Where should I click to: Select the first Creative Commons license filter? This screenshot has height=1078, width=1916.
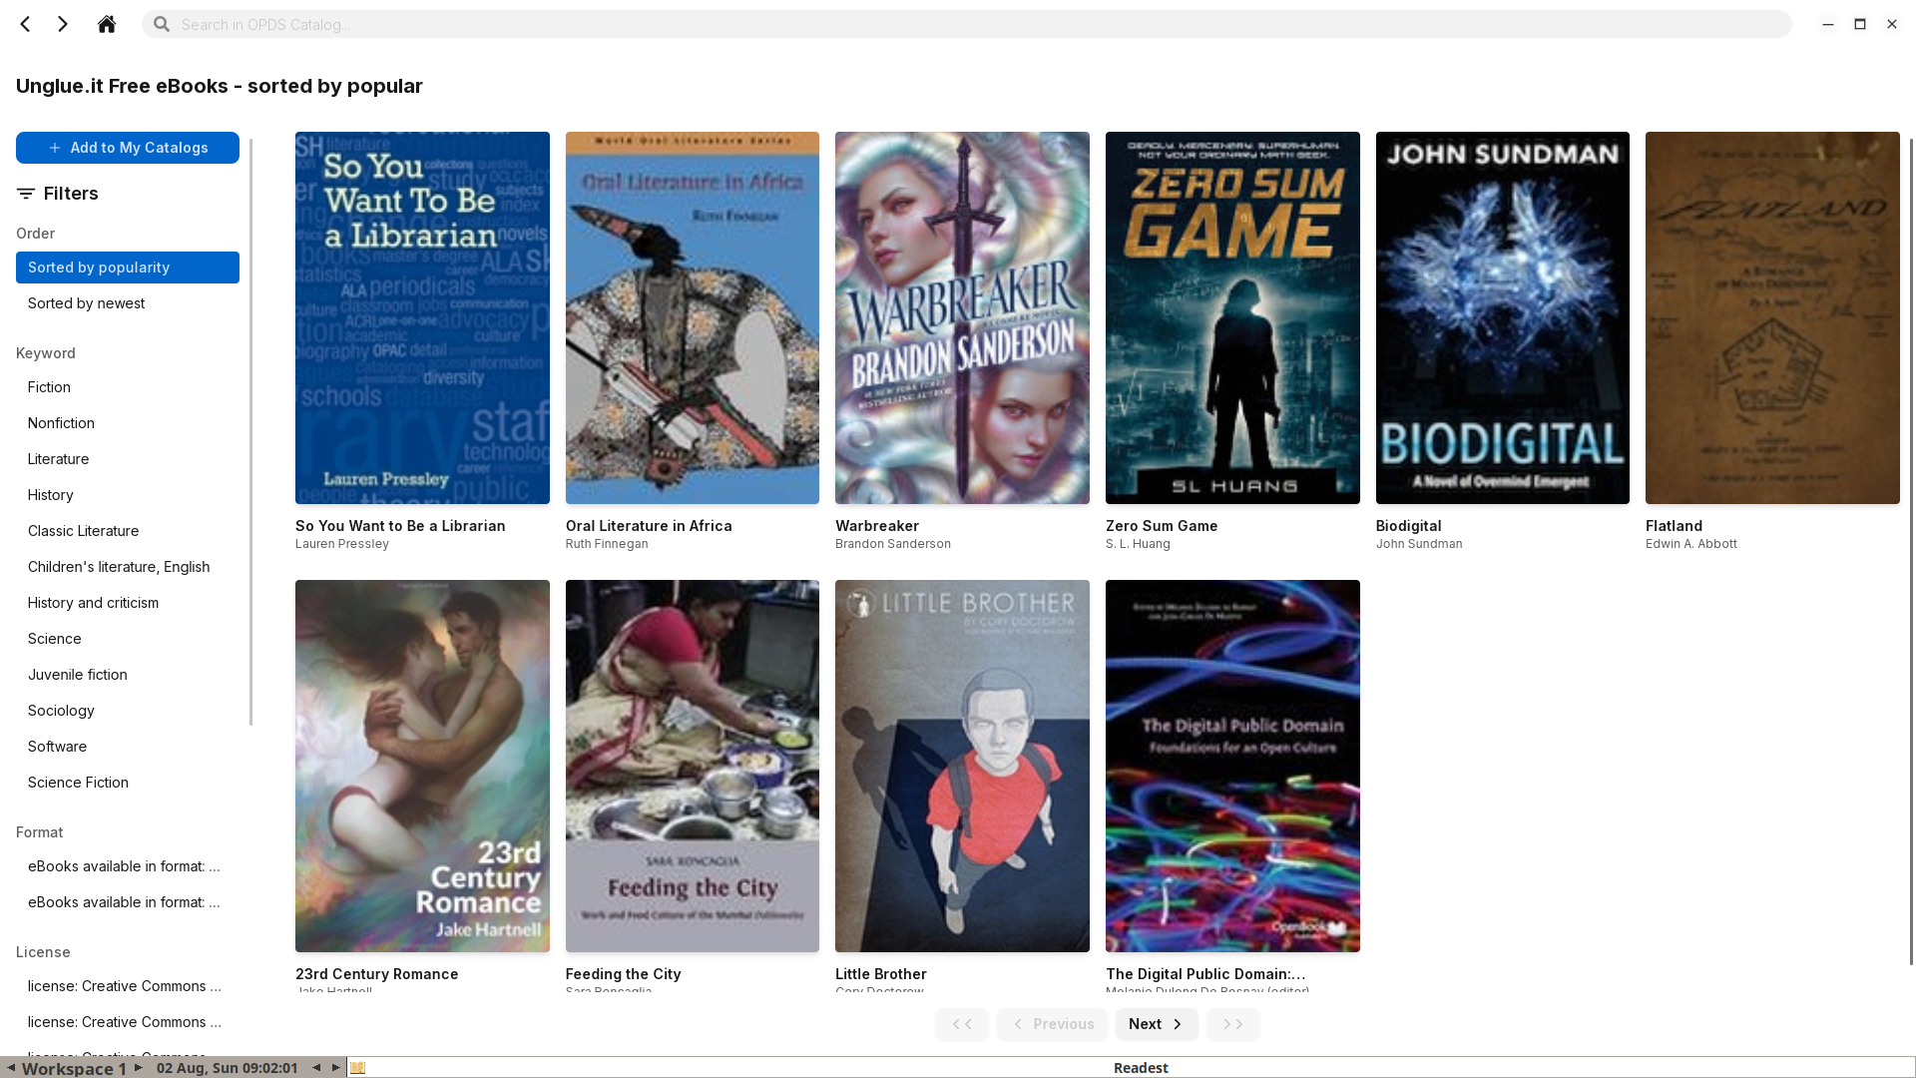128,986
